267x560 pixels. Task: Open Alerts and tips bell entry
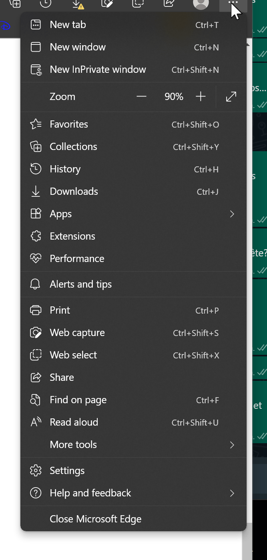(x=133, y=284)
